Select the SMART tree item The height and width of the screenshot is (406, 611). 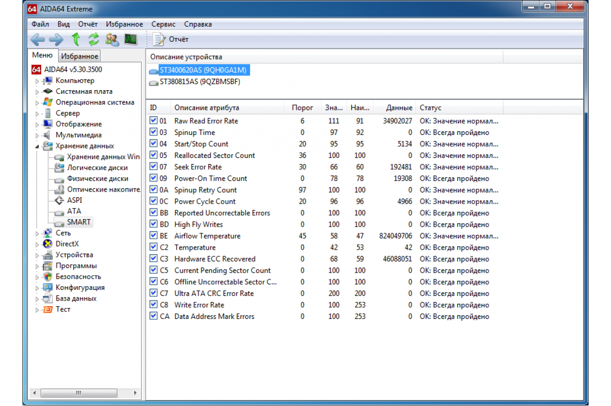79,222
